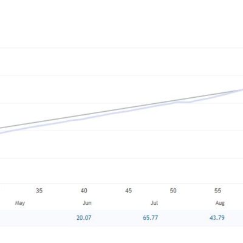The image size is (243, 243).
Task: Click the gray line above the 55 label
Action: [x=217, y=93]
